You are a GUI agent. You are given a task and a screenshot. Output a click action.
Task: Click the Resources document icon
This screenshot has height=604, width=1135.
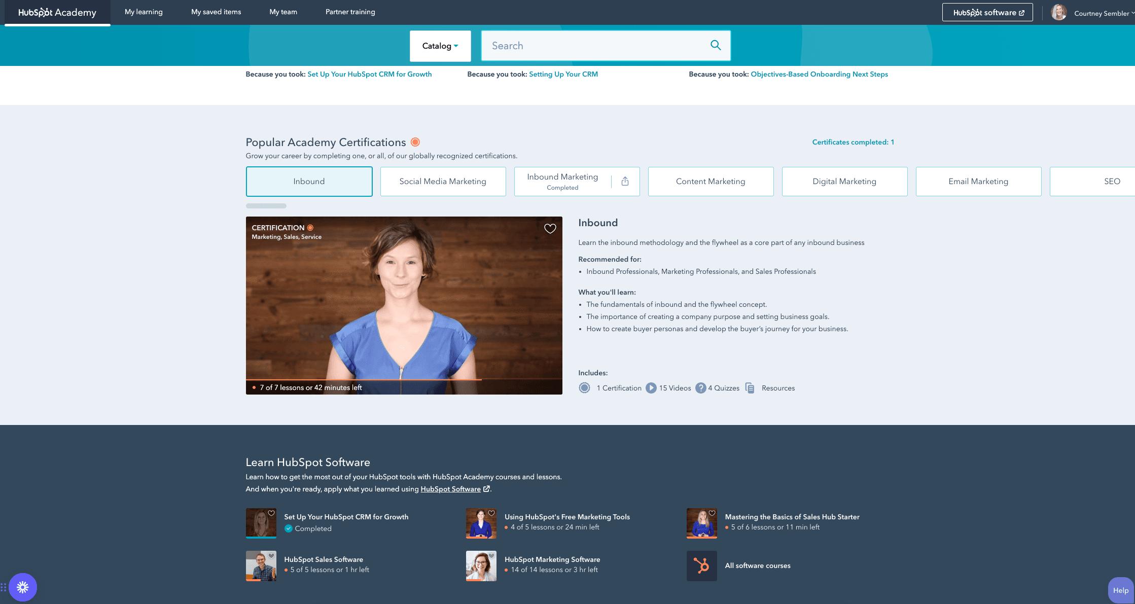click(750, 388)
